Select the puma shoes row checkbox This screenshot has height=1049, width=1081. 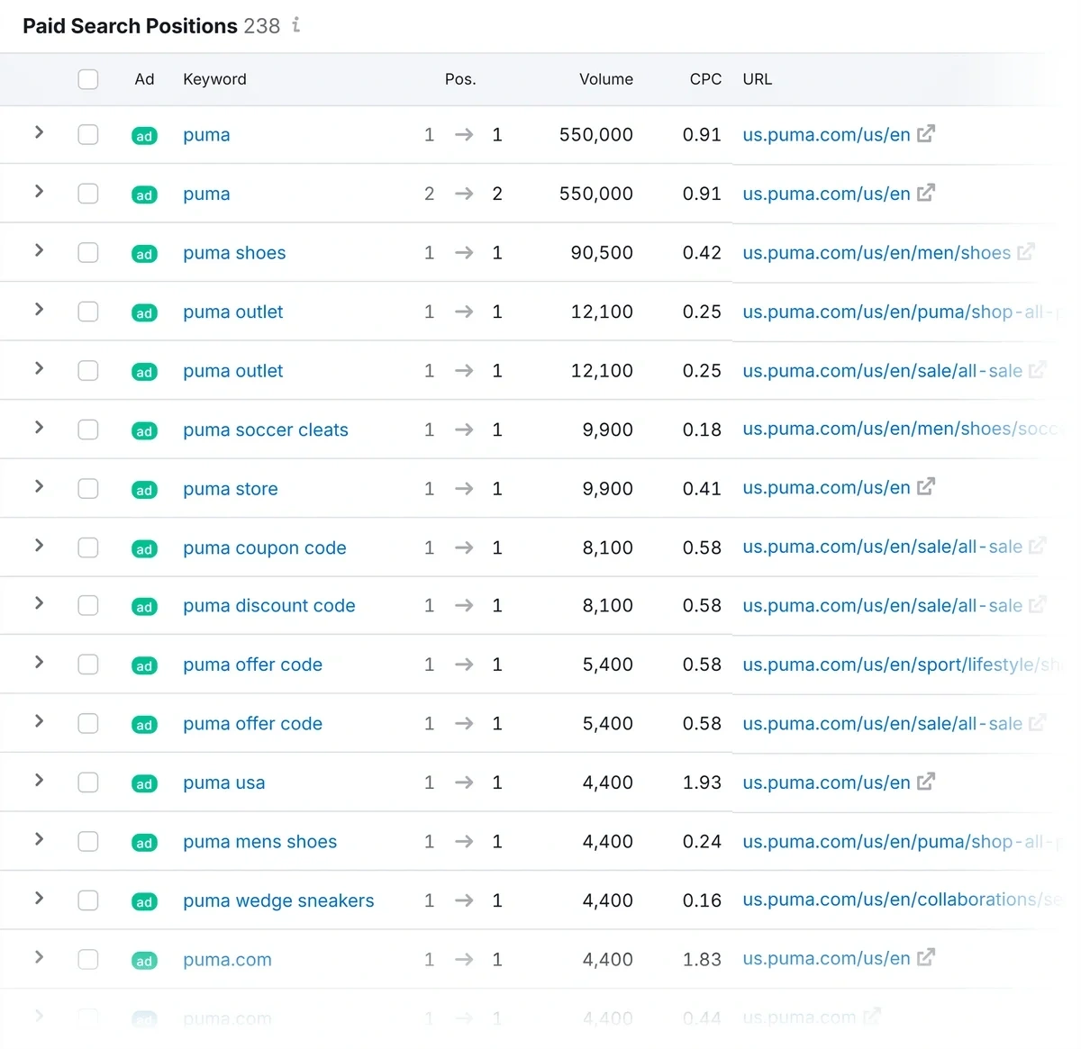(x=88, y=252)
